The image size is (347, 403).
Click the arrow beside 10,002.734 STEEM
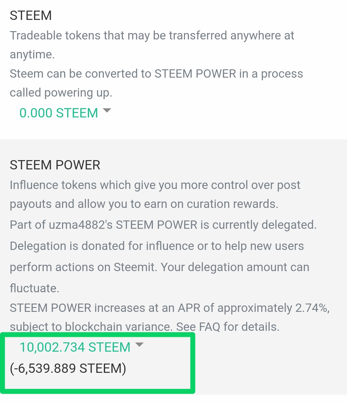point(139,345)
